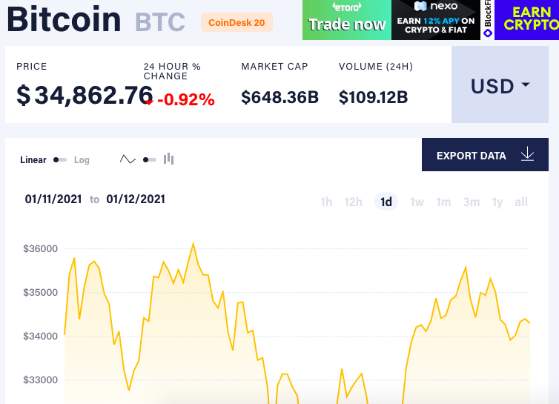
Task: Click the EXPORT DATA button
Action: click(485, 155)
